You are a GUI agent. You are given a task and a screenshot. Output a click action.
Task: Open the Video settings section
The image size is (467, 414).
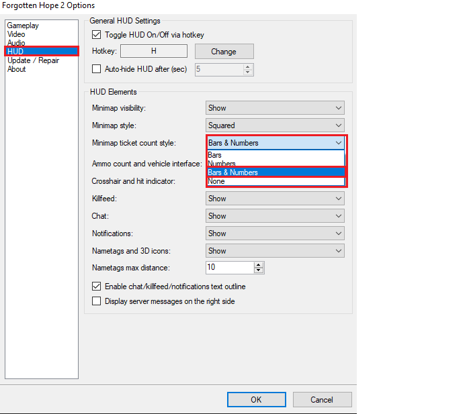16,34
